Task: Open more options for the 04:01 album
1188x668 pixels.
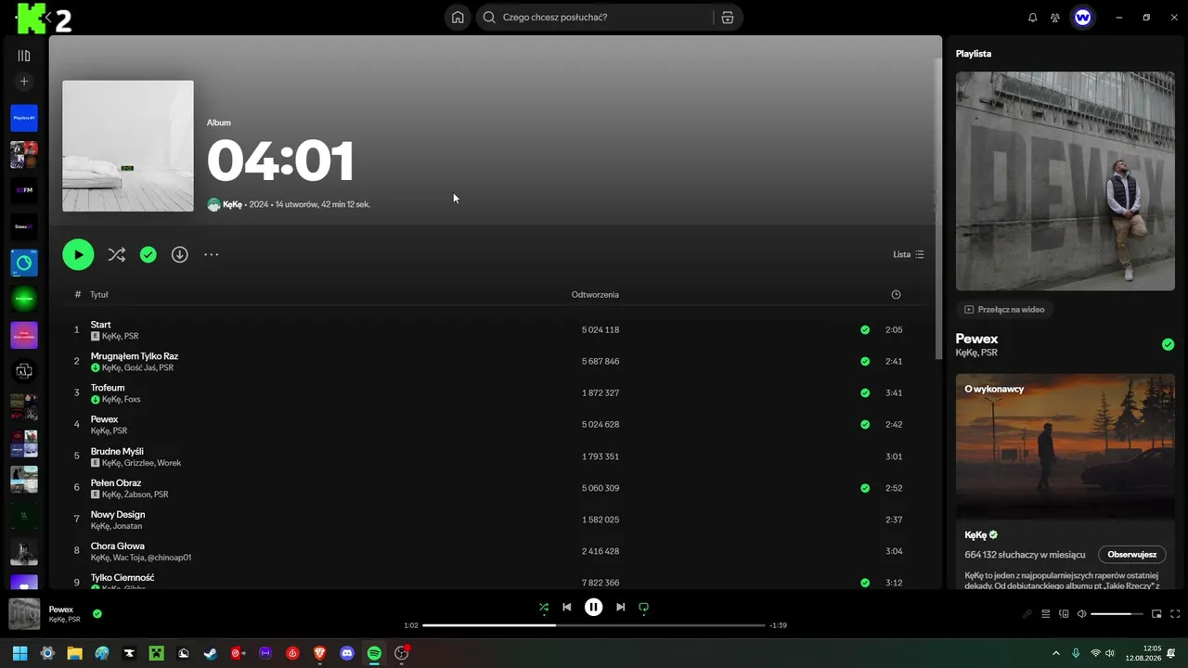Action: click(212, 254)
